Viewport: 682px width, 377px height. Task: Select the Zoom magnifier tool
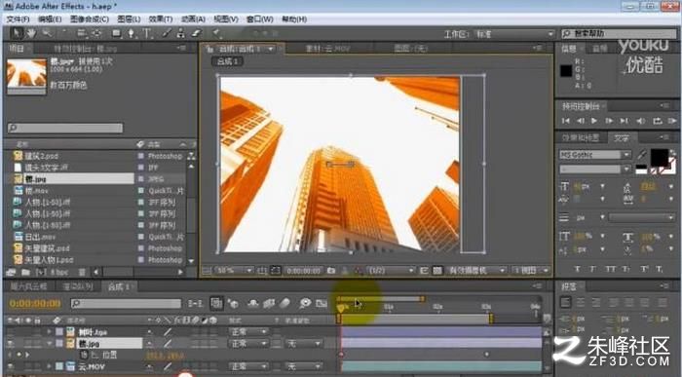pos(47,33)
